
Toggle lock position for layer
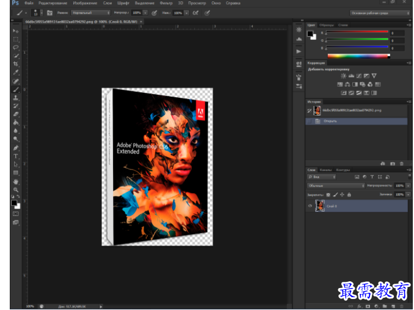click(x=342, y=195)
